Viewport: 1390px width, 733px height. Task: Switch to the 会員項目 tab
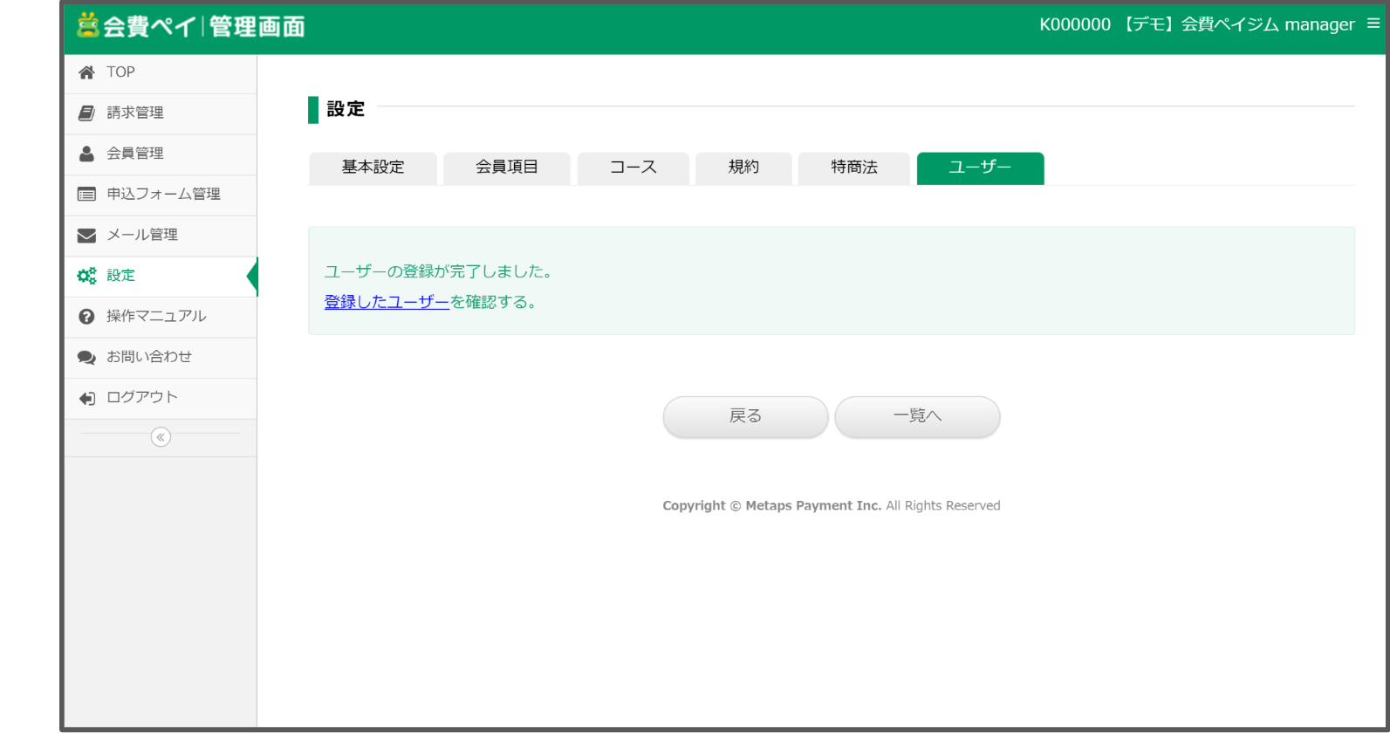click(x=507, y=168)
